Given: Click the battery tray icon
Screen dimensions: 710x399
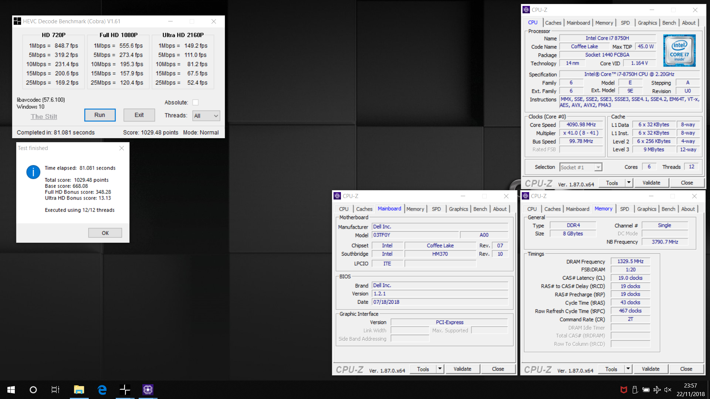Looking at the screenshot, I should (646, 390).
